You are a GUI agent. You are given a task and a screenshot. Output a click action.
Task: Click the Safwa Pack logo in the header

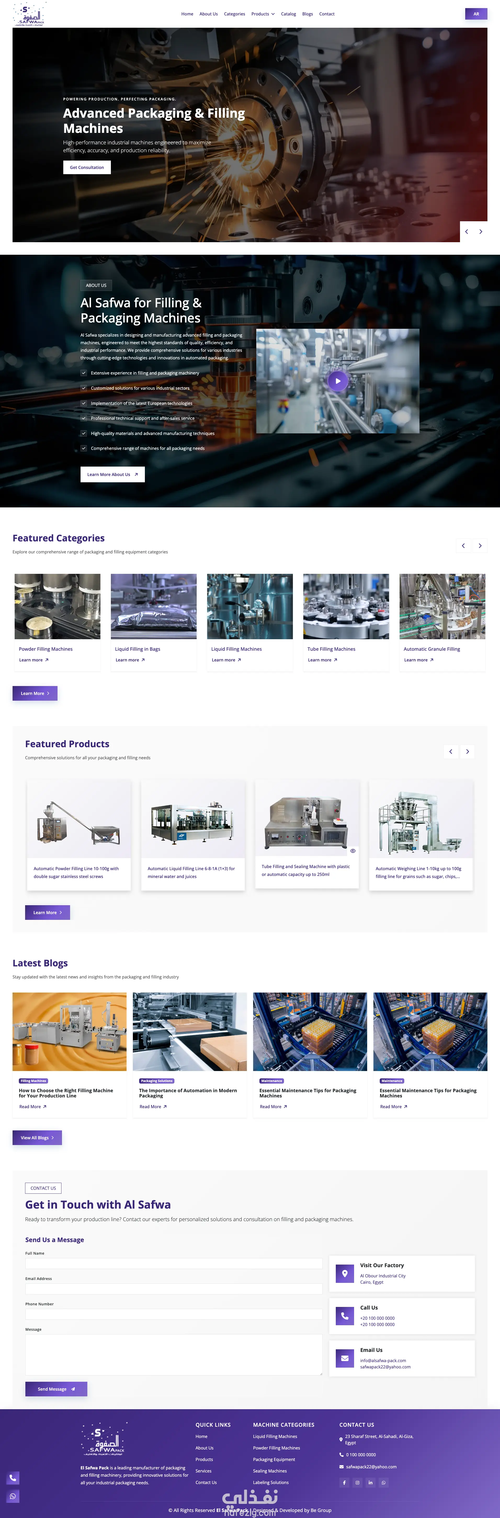[x=30, y=14]
